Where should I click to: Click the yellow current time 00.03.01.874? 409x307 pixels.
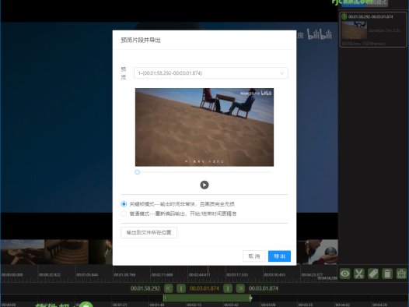(x=204, y=288)
